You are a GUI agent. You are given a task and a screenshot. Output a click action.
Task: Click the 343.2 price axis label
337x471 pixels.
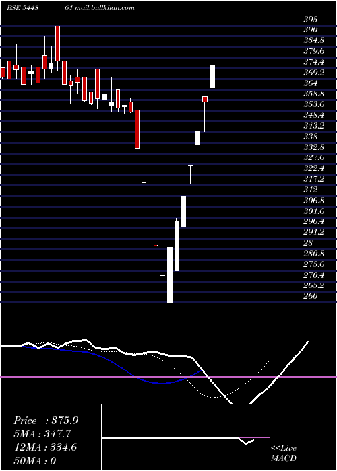[314, 126]
